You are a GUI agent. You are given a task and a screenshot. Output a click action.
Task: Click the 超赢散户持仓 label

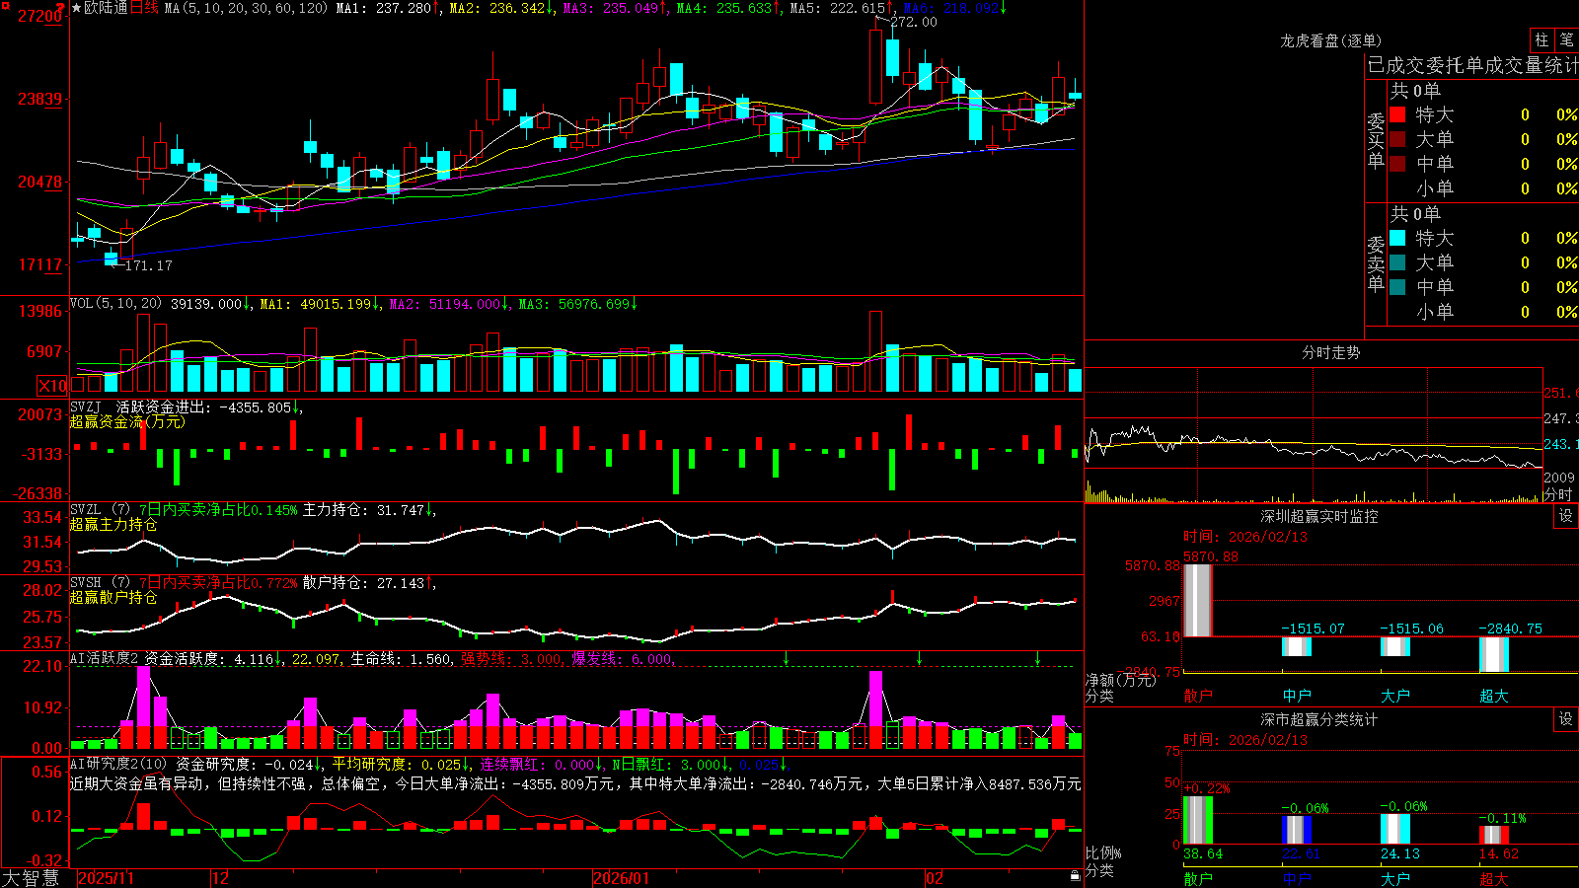pos(113,597)
